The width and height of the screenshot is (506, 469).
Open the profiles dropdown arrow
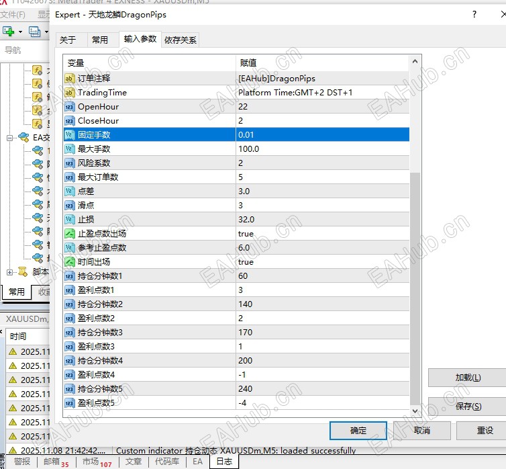pos(46,32)
